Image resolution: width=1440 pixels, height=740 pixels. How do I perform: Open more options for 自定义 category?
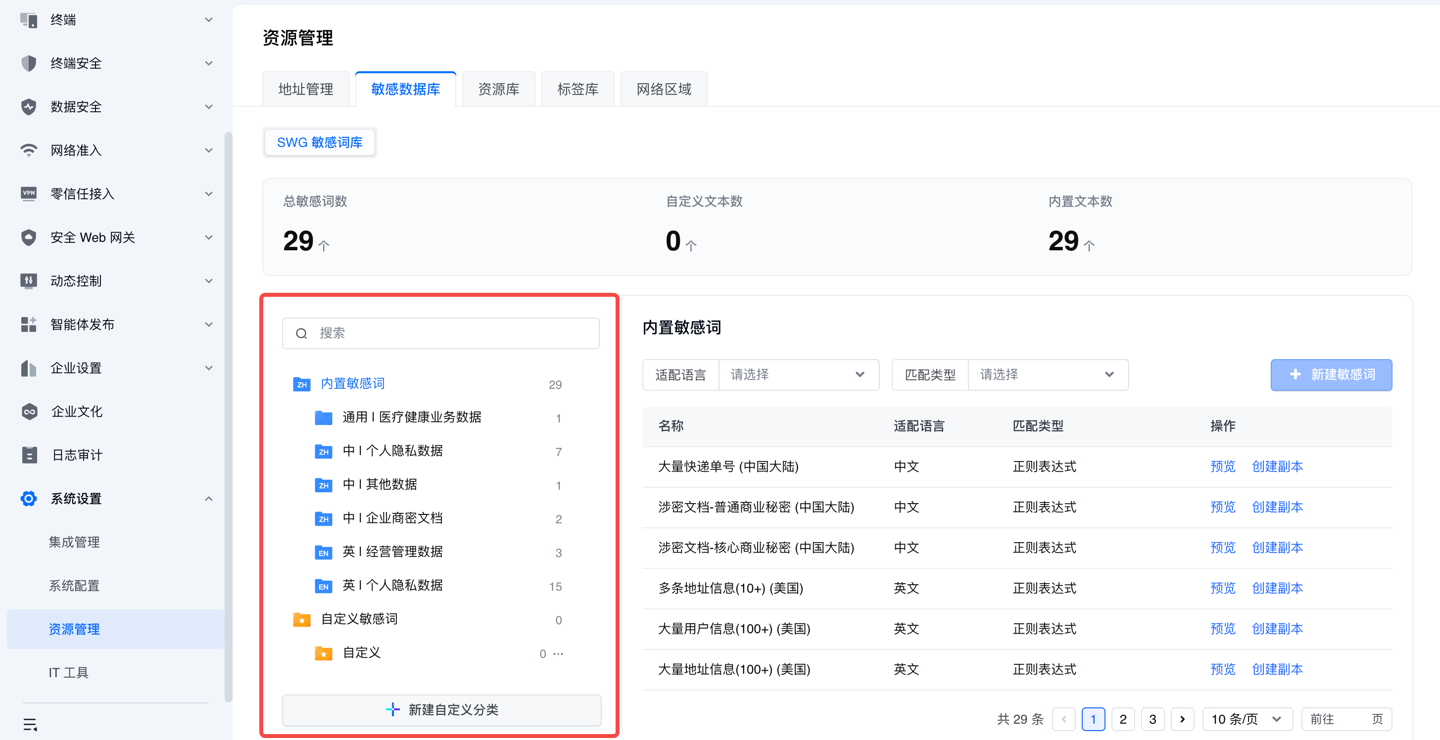click(x=559, y=653)
